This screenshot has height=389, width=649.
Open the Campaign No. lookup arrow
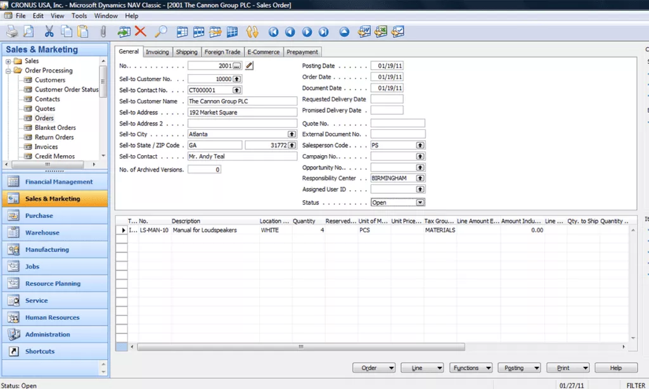tap(420, 156)
